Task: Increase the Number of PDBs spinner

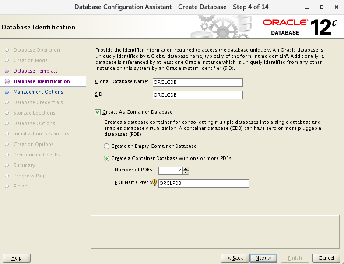Action: (x=186, y=169)
